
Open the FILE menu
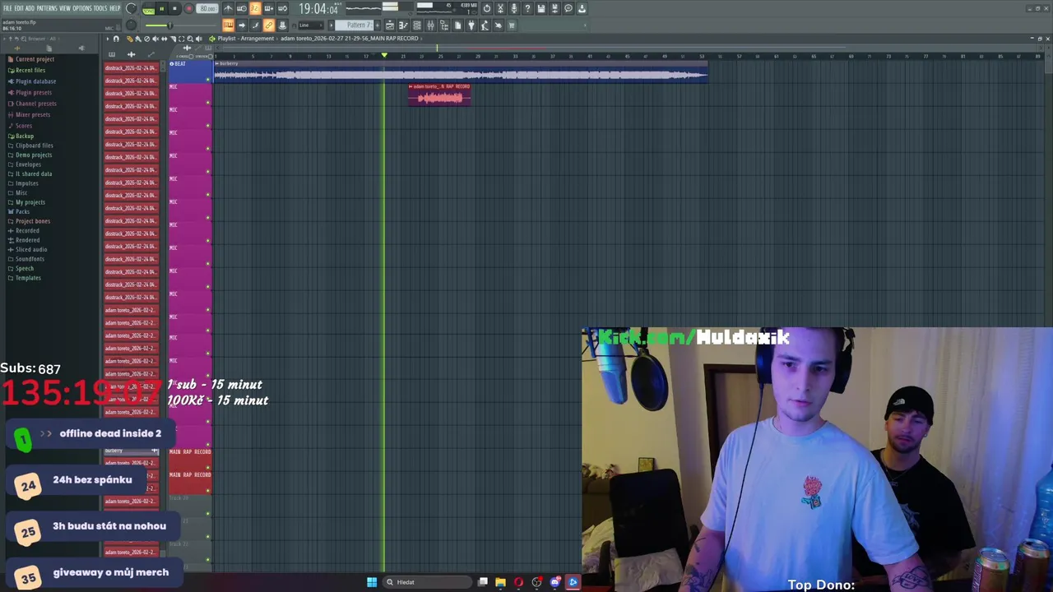pyautogui.click(x=7, y=8)
